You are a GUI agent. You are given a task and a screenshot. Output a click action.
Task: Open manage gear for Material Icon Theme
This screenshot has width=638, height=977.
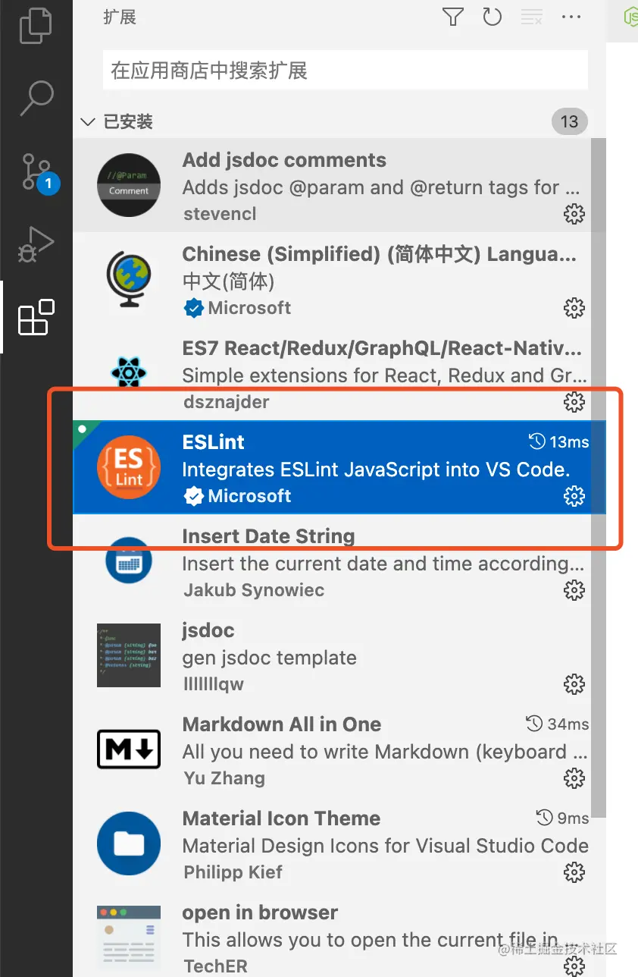click(574, 872)
